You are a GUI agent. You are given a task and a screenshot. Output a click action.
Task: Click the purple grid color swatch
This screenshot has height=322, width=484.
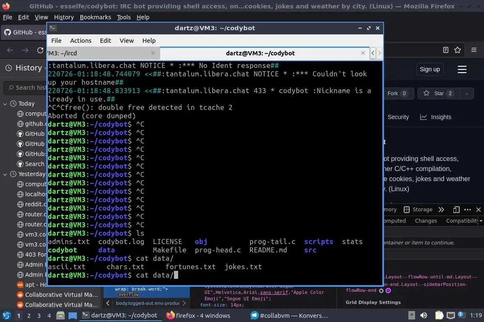click(388, 291)
